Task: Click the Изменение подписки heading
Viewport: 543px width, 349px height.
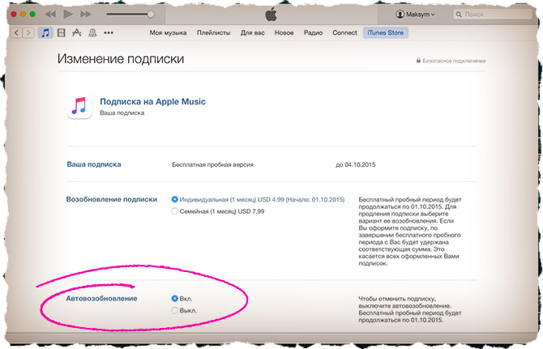Action: pyautogui.click(x=121, y=59)
